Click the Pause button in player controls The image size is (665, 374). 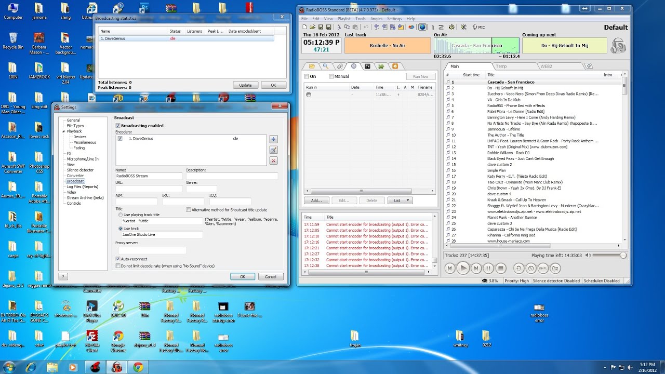[x=488, y=268]
